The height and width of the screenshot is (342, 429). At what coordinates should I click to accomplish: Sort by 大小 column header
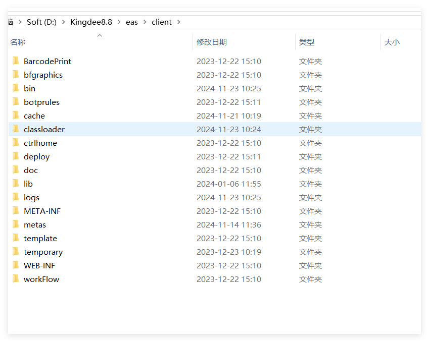tap(392, 42)
